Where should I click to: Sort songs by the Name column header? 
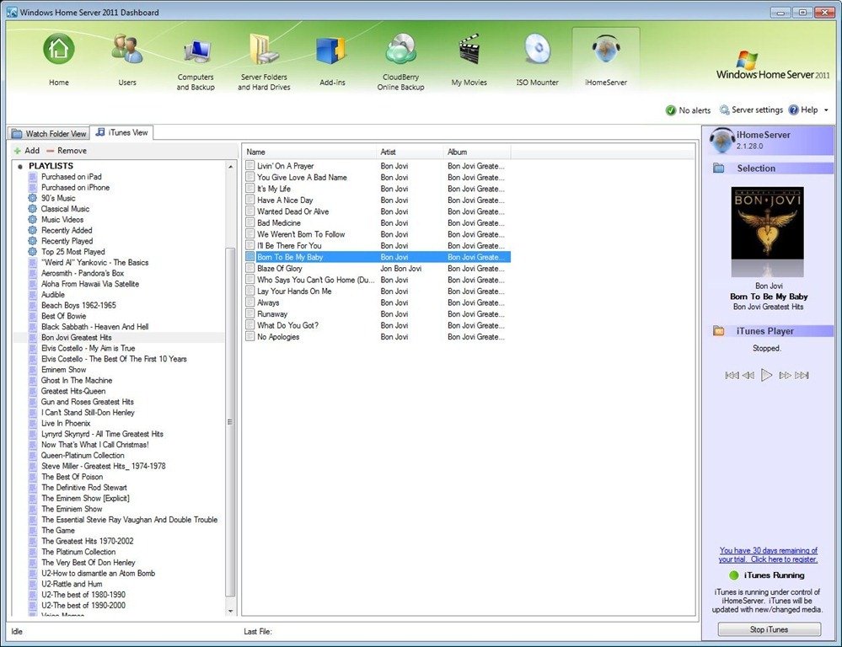pos(310,152)
